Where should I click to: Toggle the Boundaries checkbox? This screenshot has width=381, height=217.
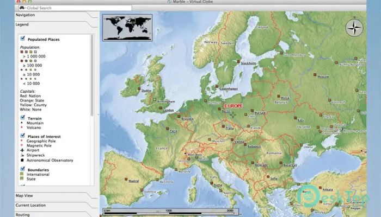click(23, 169)
